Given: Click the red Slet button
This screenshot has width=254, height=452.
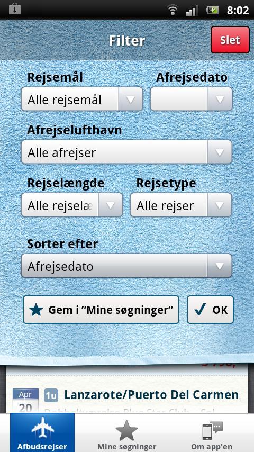Looking at the screenshot, I should pos(230,40).
